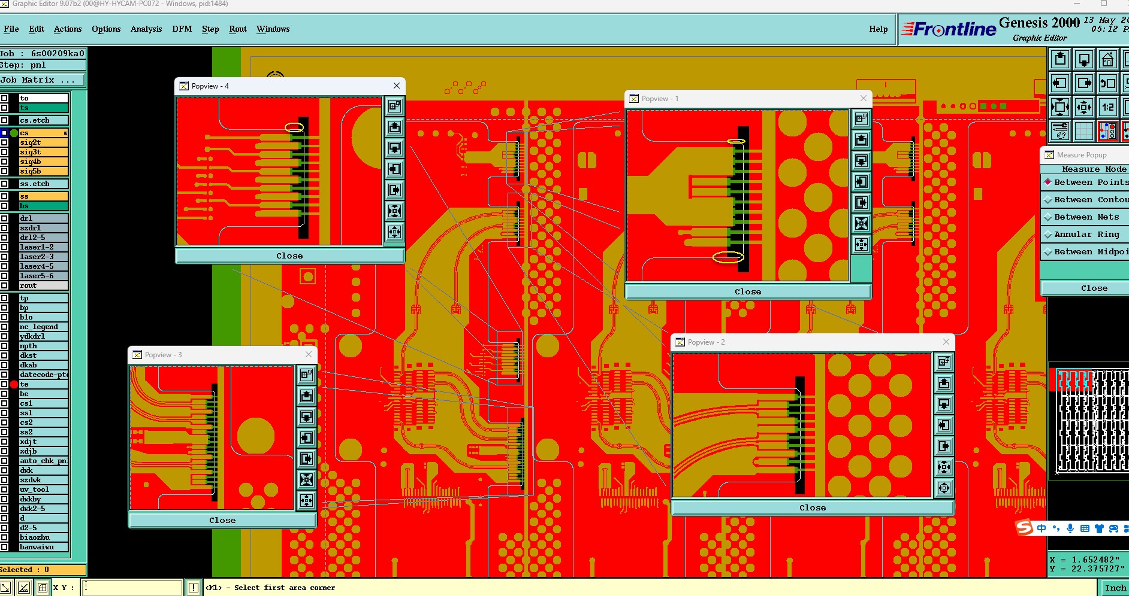Image resolution: width=1129 pixels, height=596 pixels.
Task: Click the Job Matrix button
Action: pos(43,80)
